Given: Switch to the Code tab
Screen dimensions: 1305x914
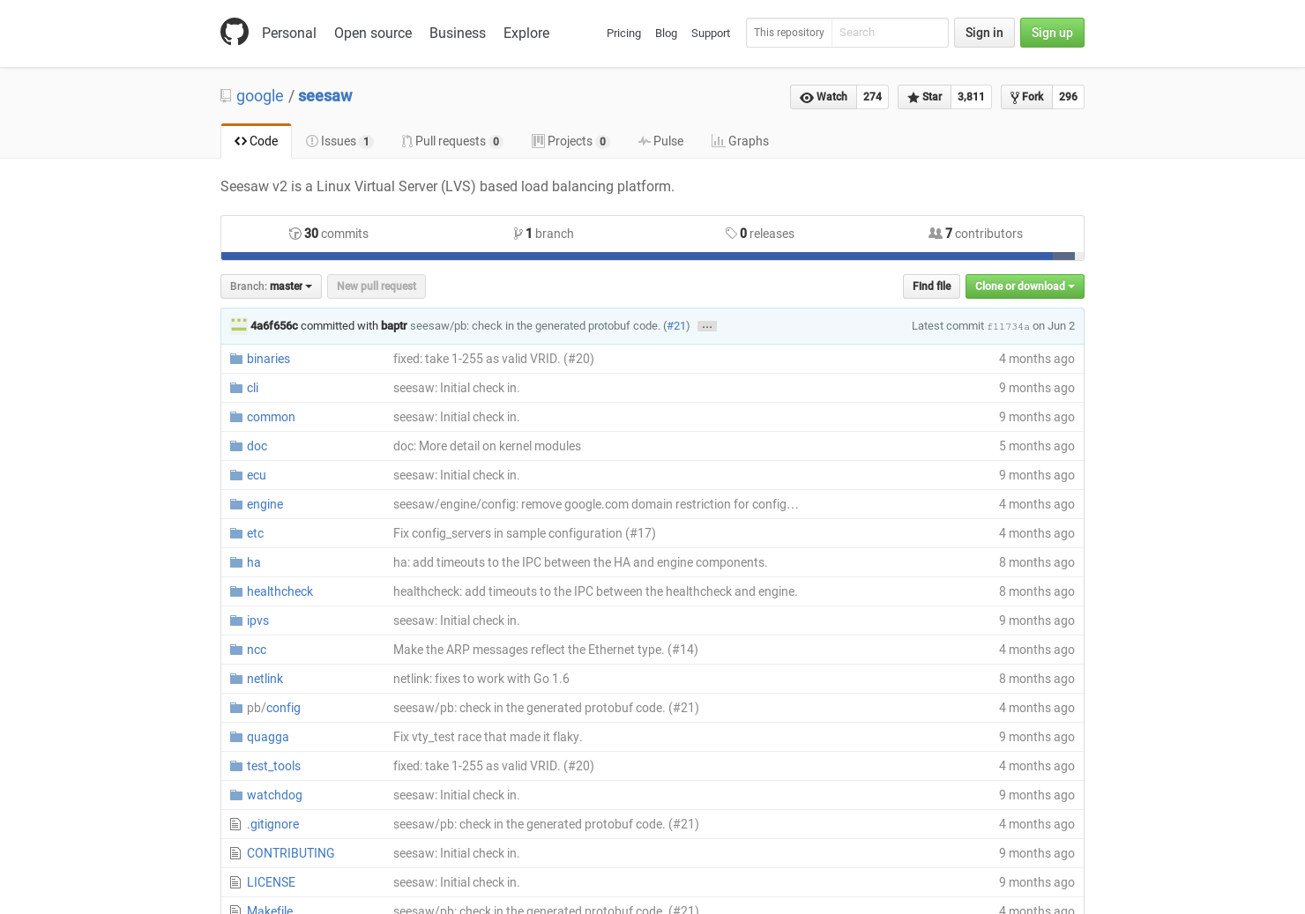Looking at the screenshot, I should [x=256, y=141].
